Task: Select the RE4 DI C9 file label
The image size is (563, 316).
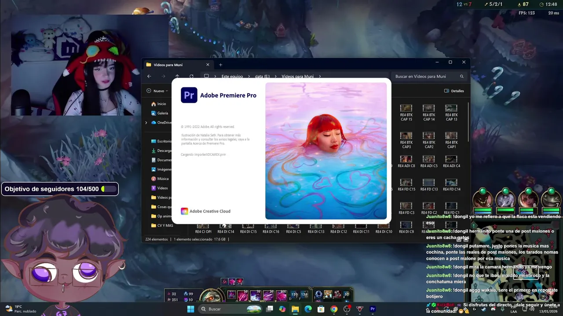Action: click(x=406, y=232)
